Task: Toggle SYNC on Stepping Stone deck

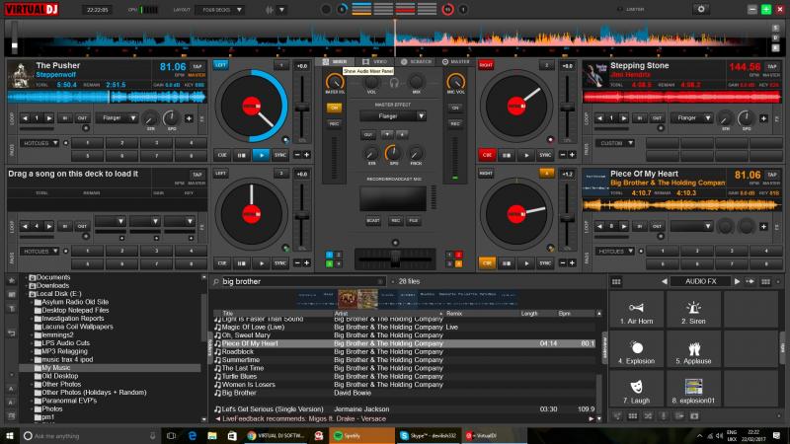Action: click(545, 155)
